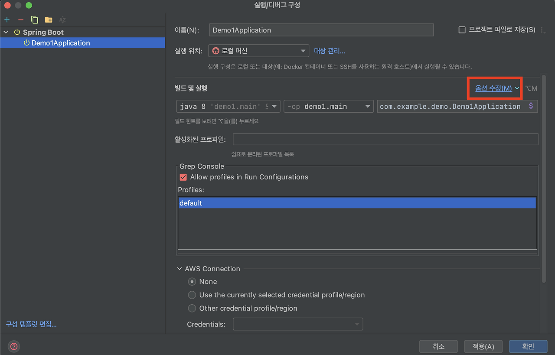The height and width of the screenshot is (355, 555).
Task: Open help via the question mark icon
Action: 13,346
